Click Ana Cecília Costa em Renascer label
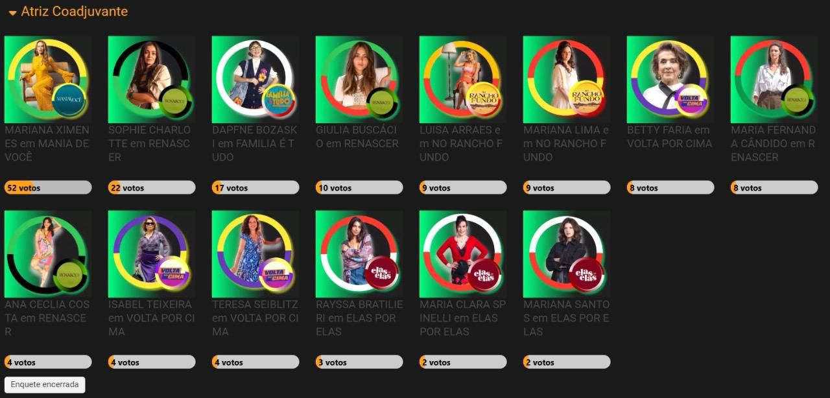This screenshot has width=830, height=398. pyautogui.click(x=48, y=318)
